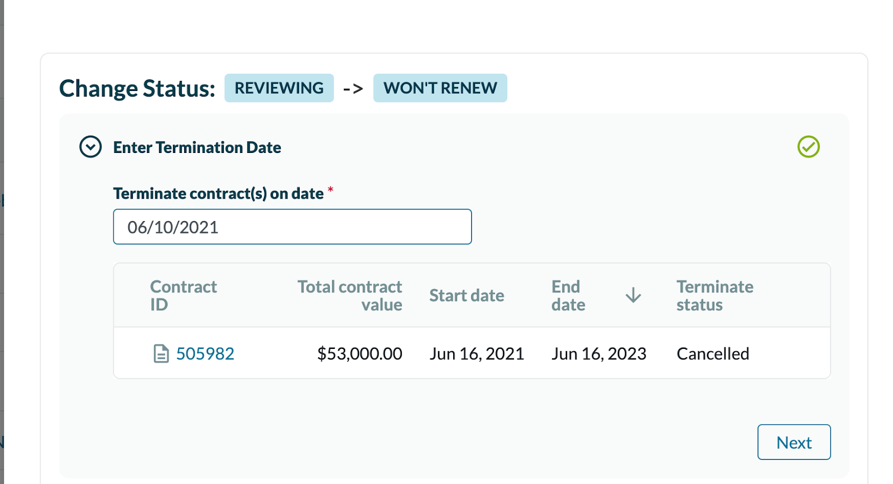Image resolution: width=893 pixels, height=484 pixels.
Task: Focus the termination date input field
Action: [292, 227]
